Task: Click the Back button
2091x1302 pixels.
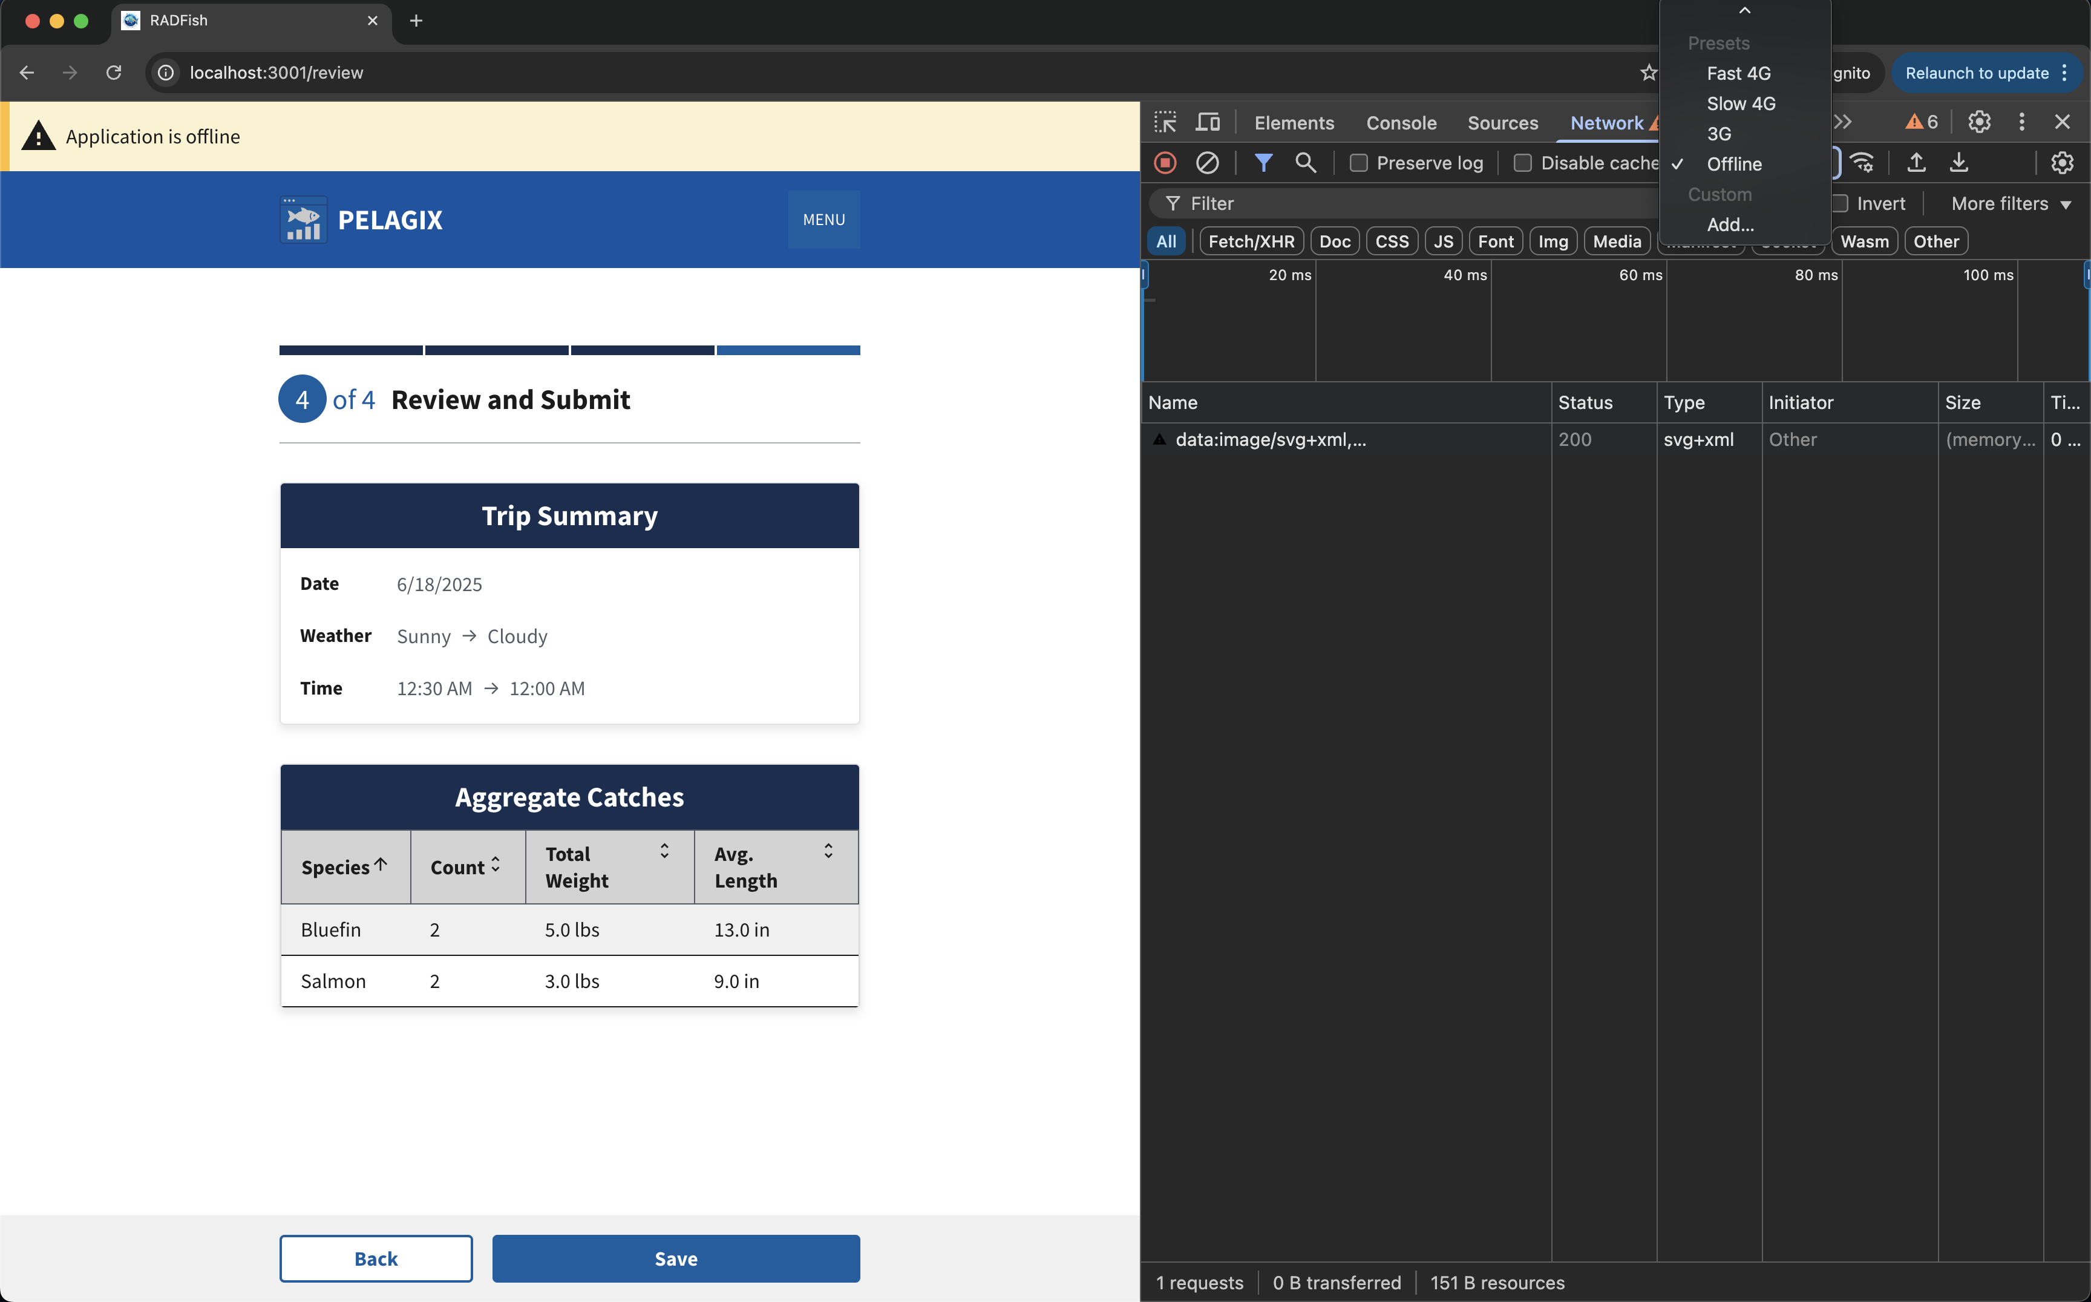Action: (x=376, y=1258)
